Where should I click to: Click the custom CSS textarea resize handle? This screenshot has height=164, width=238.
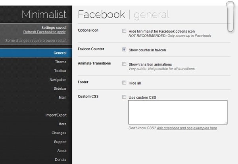226,123
